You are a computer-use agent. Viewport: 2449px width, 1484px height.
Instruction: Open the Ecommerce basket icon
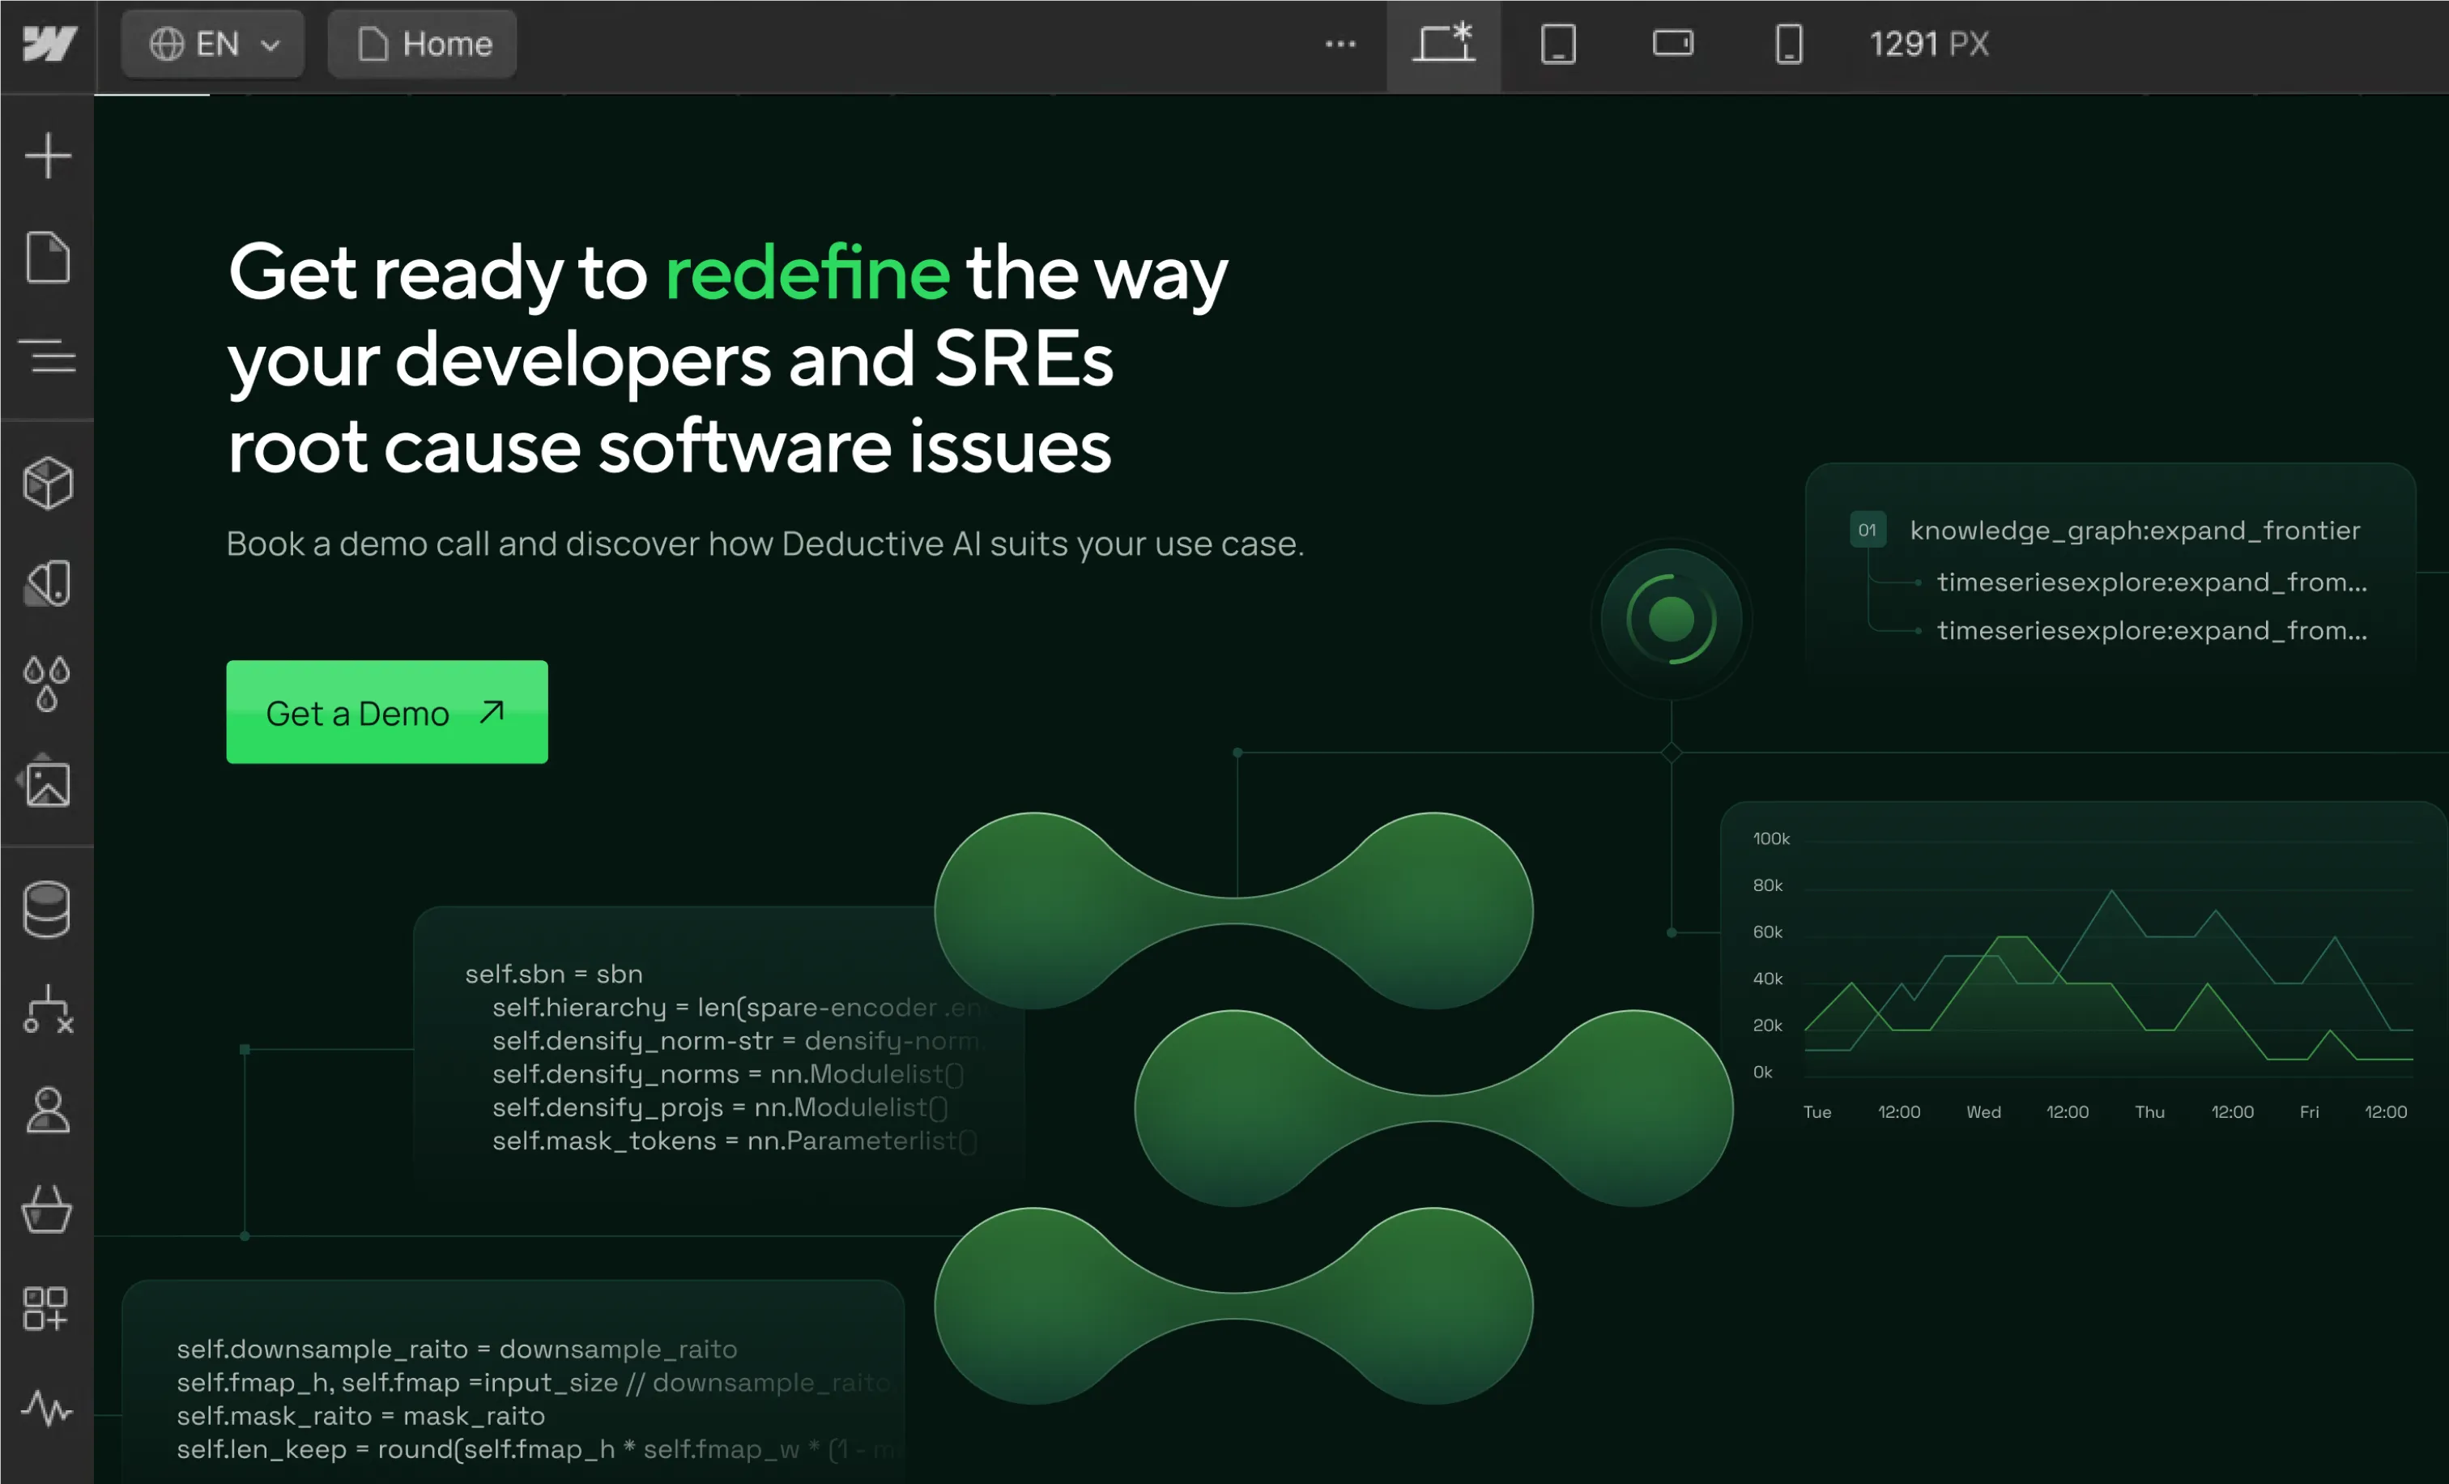click(x=48, y=1209)
